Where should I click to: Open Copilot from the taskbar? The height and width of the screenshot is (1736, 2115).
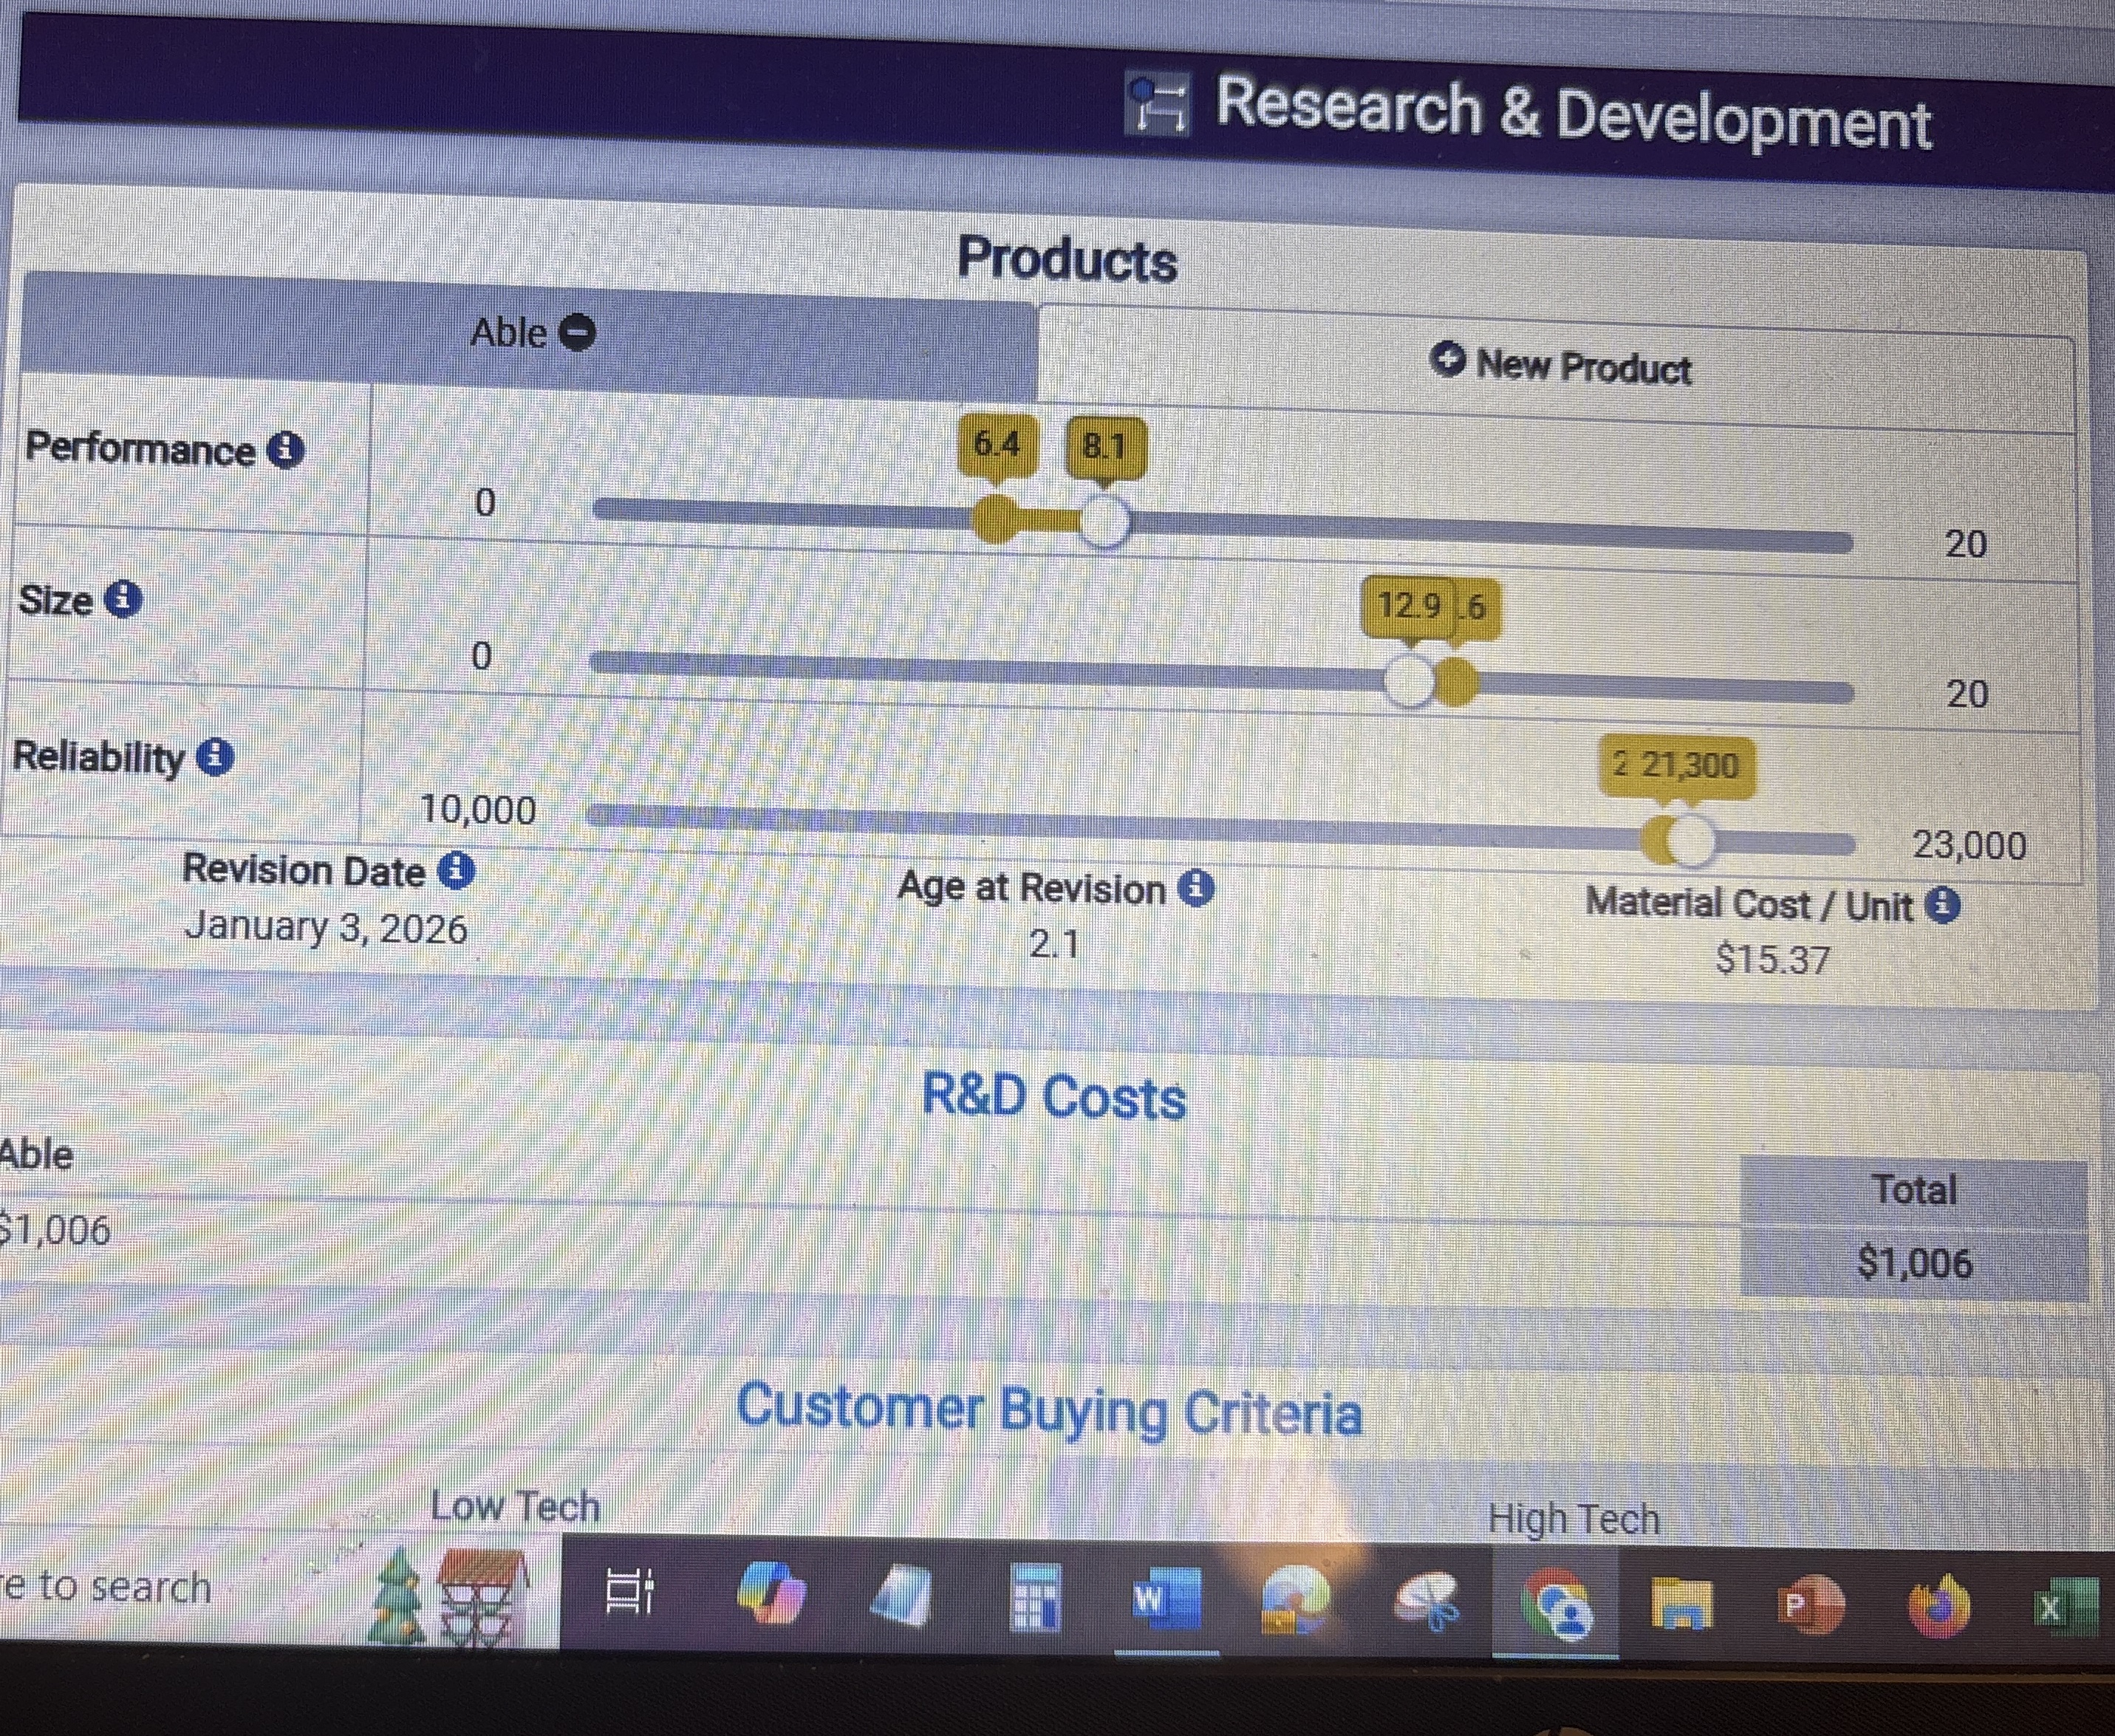[771, 1594]
